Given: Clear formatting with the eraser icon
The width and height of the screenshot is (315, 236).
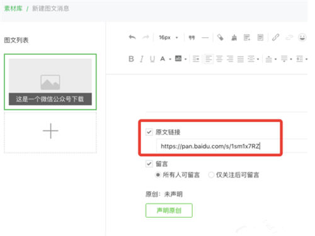Looking at the screenshot, I should coord(220,38).
